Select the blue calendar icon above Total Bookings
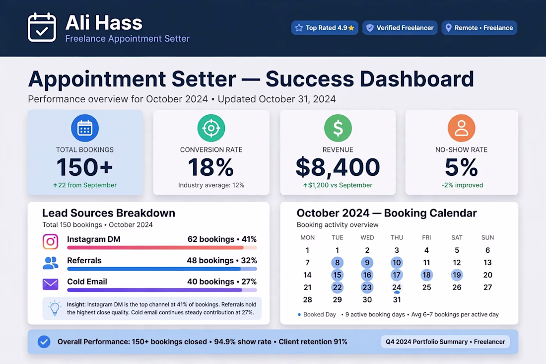The width and height of the screenshot is (546, 364). point(85,128)
